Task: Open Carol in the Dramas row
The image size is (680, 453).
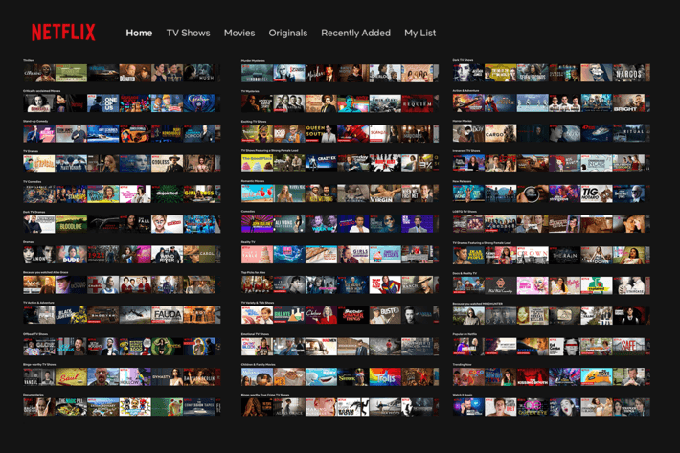Action: point(199,255)
